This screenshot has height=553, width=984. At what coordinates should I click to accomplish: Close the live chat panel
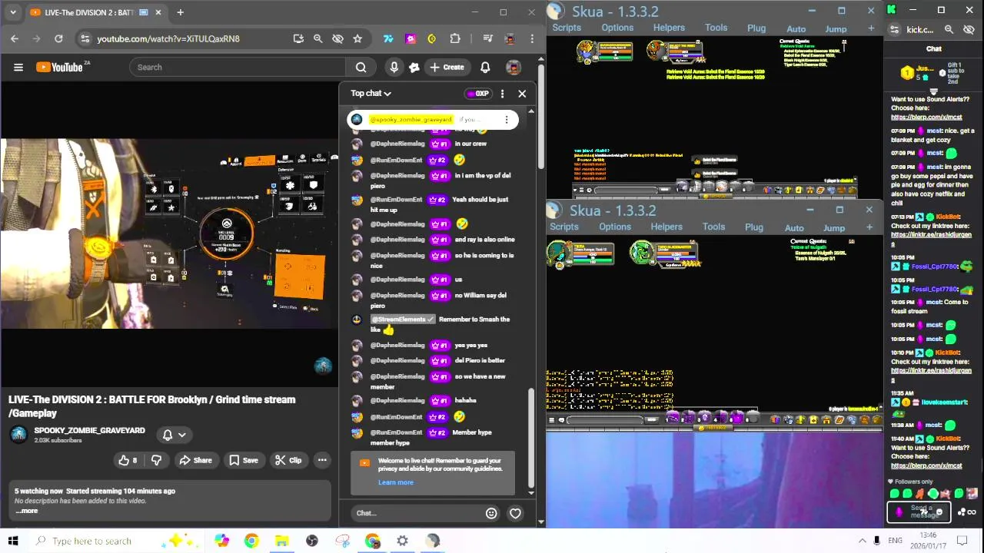[522, 94]
